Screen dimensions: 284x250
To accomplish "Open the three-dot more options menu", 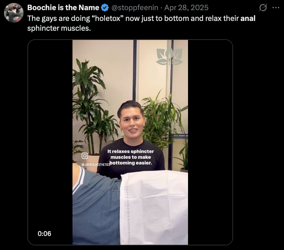I will 276,8.
